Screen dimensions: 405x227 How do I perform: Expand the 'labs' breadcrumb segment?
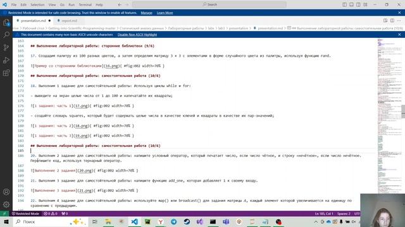pyautogui.click(x=211, y=28)
